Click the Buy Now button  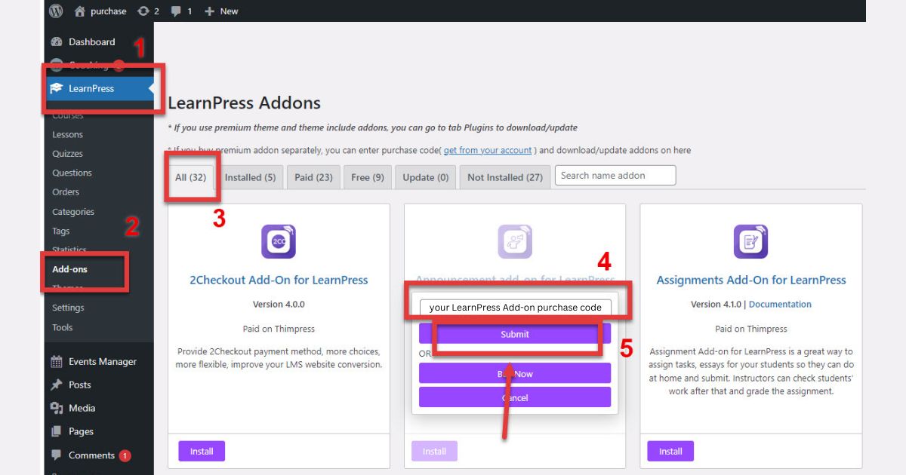515,373
